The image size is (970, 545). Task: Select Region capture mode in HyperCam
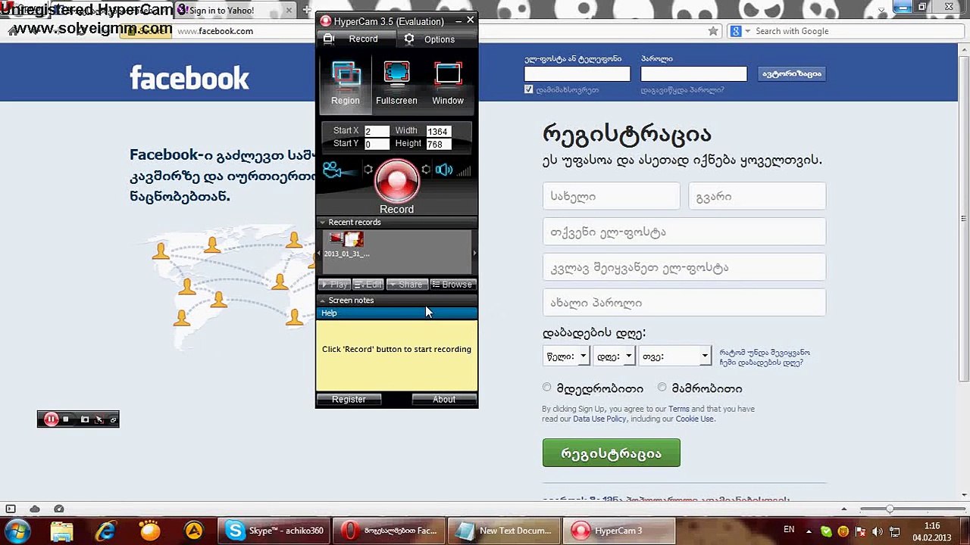346,83
